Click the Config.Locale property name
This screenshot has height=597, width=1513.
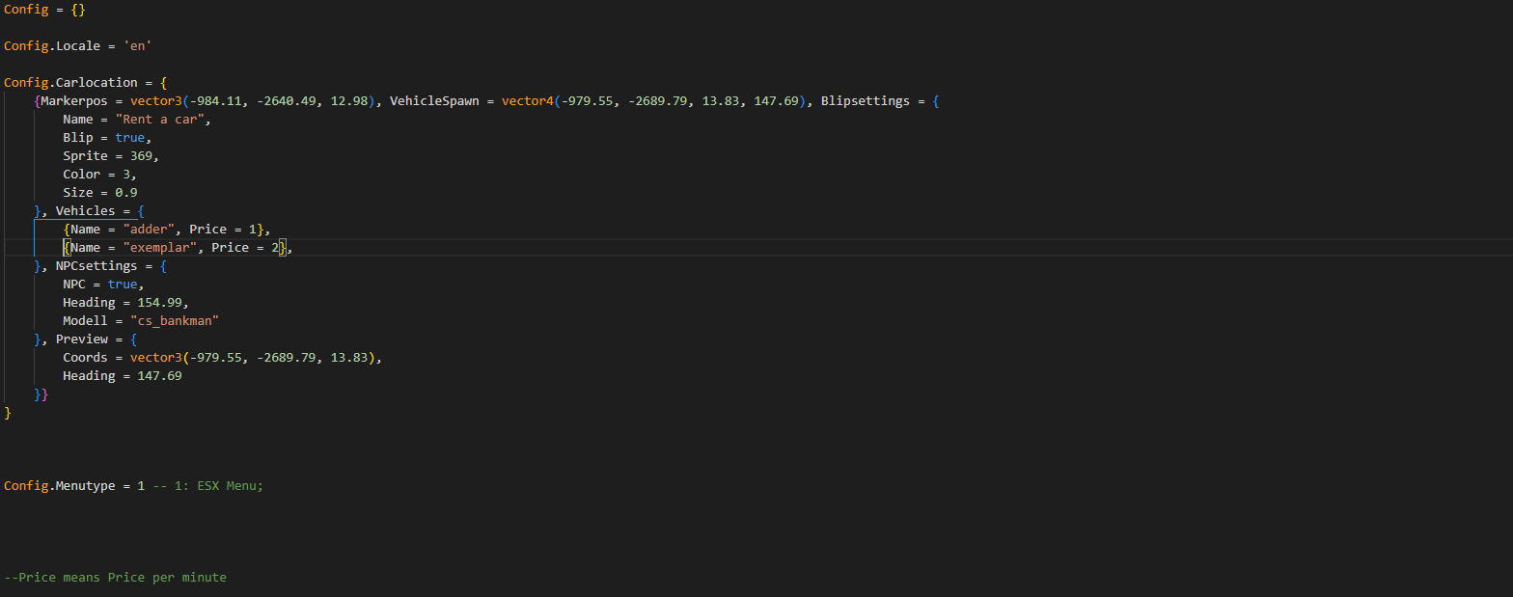[52, 46]
